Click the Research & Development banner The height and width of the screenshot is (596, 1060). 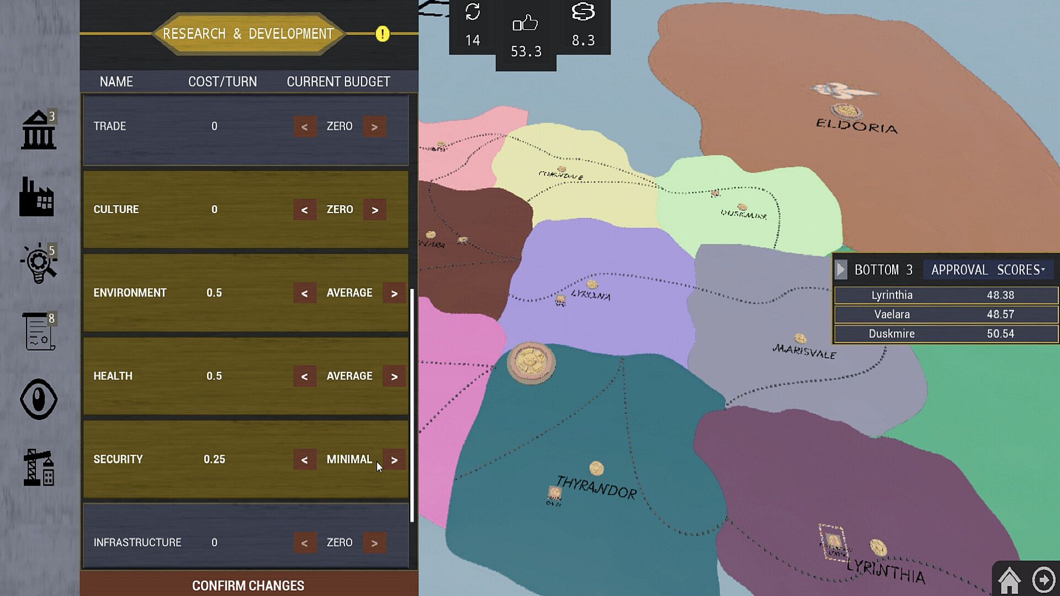coord(248,34)
